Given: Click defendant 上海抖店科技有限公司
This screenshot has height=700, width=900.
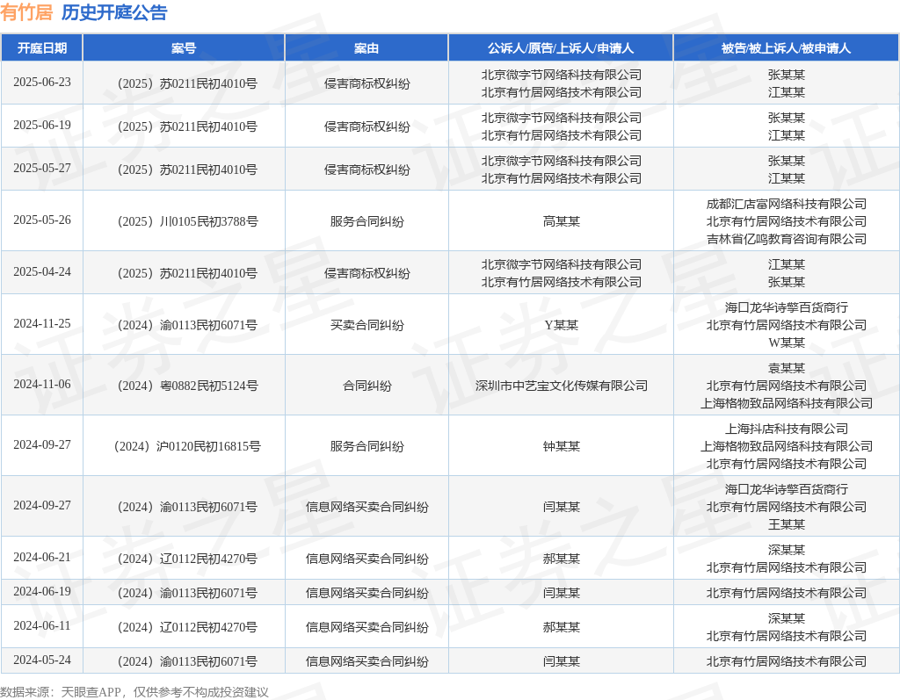Looking at the screenshot, I should [x=787, y=429].
